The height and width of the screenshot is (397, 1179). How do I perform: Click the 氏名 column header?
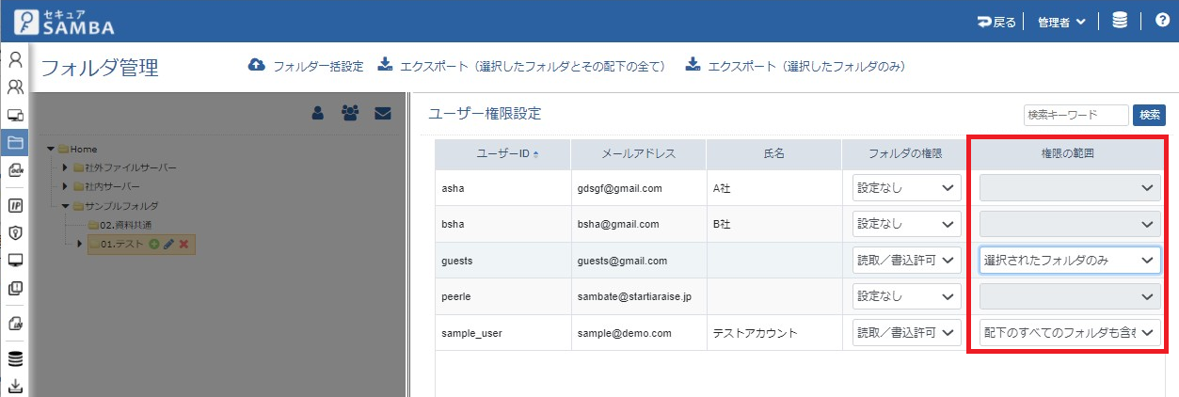click(x=773, y=153)
